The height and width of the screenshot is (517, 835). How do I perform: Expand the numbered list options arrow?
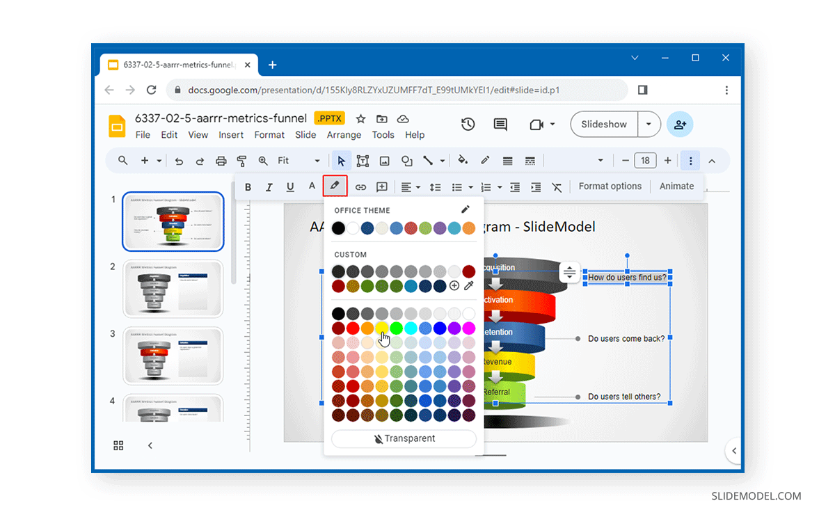point(499,186)
